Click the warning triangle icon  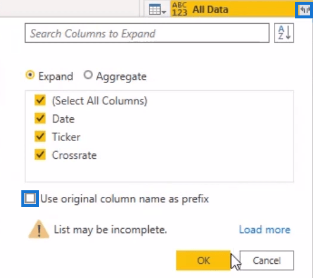[x=39, y=229]
